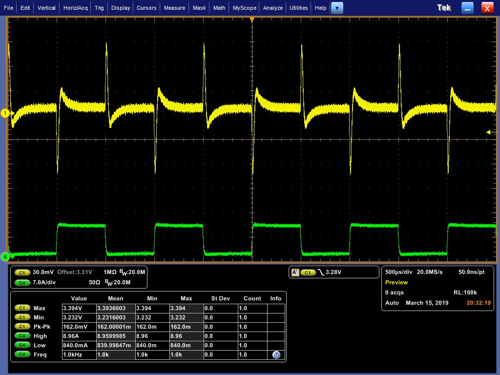Open the Horiz/Acq menu
This screenshot has width=500, height=375.
(76, 8)
